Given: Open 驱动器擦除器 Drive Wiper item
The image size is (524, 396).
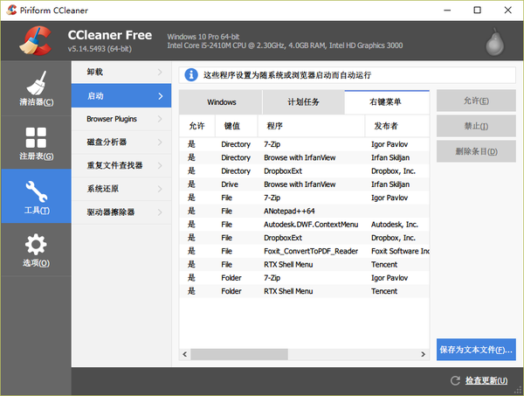Looking at the screenshot, I should coord(121,212).
